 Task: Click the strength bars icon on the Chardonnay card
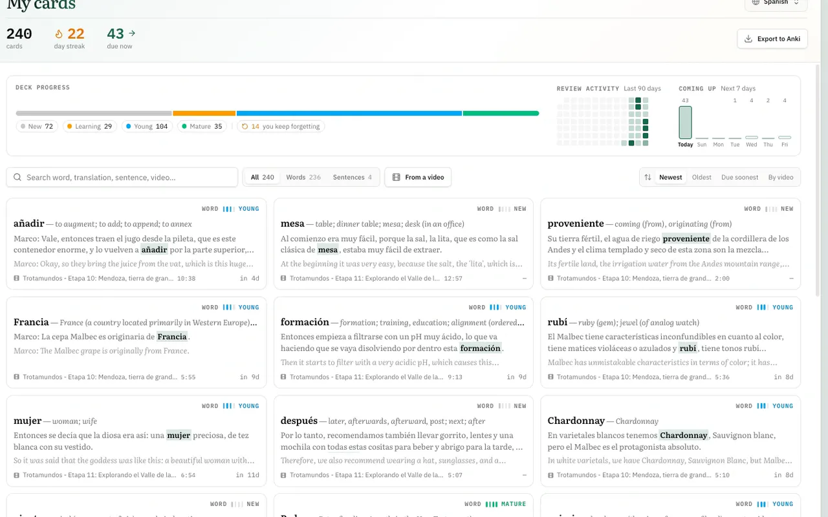point(761,406)
